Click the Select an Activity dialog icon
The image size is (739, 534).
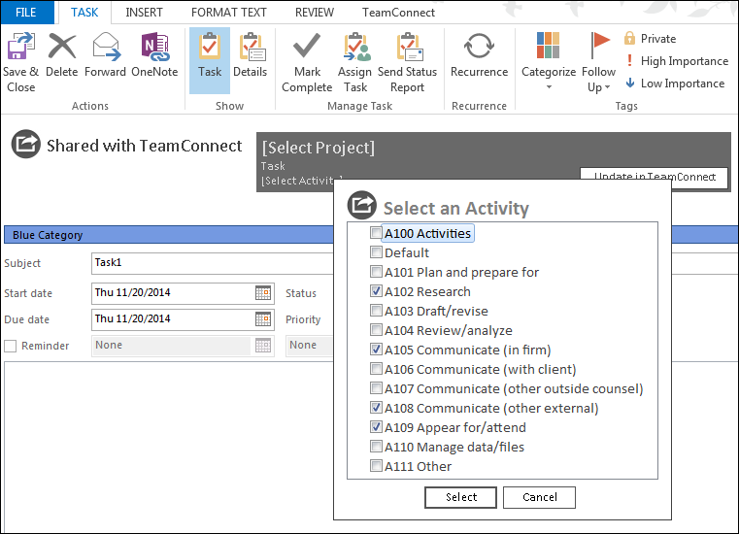coord(361,205)
